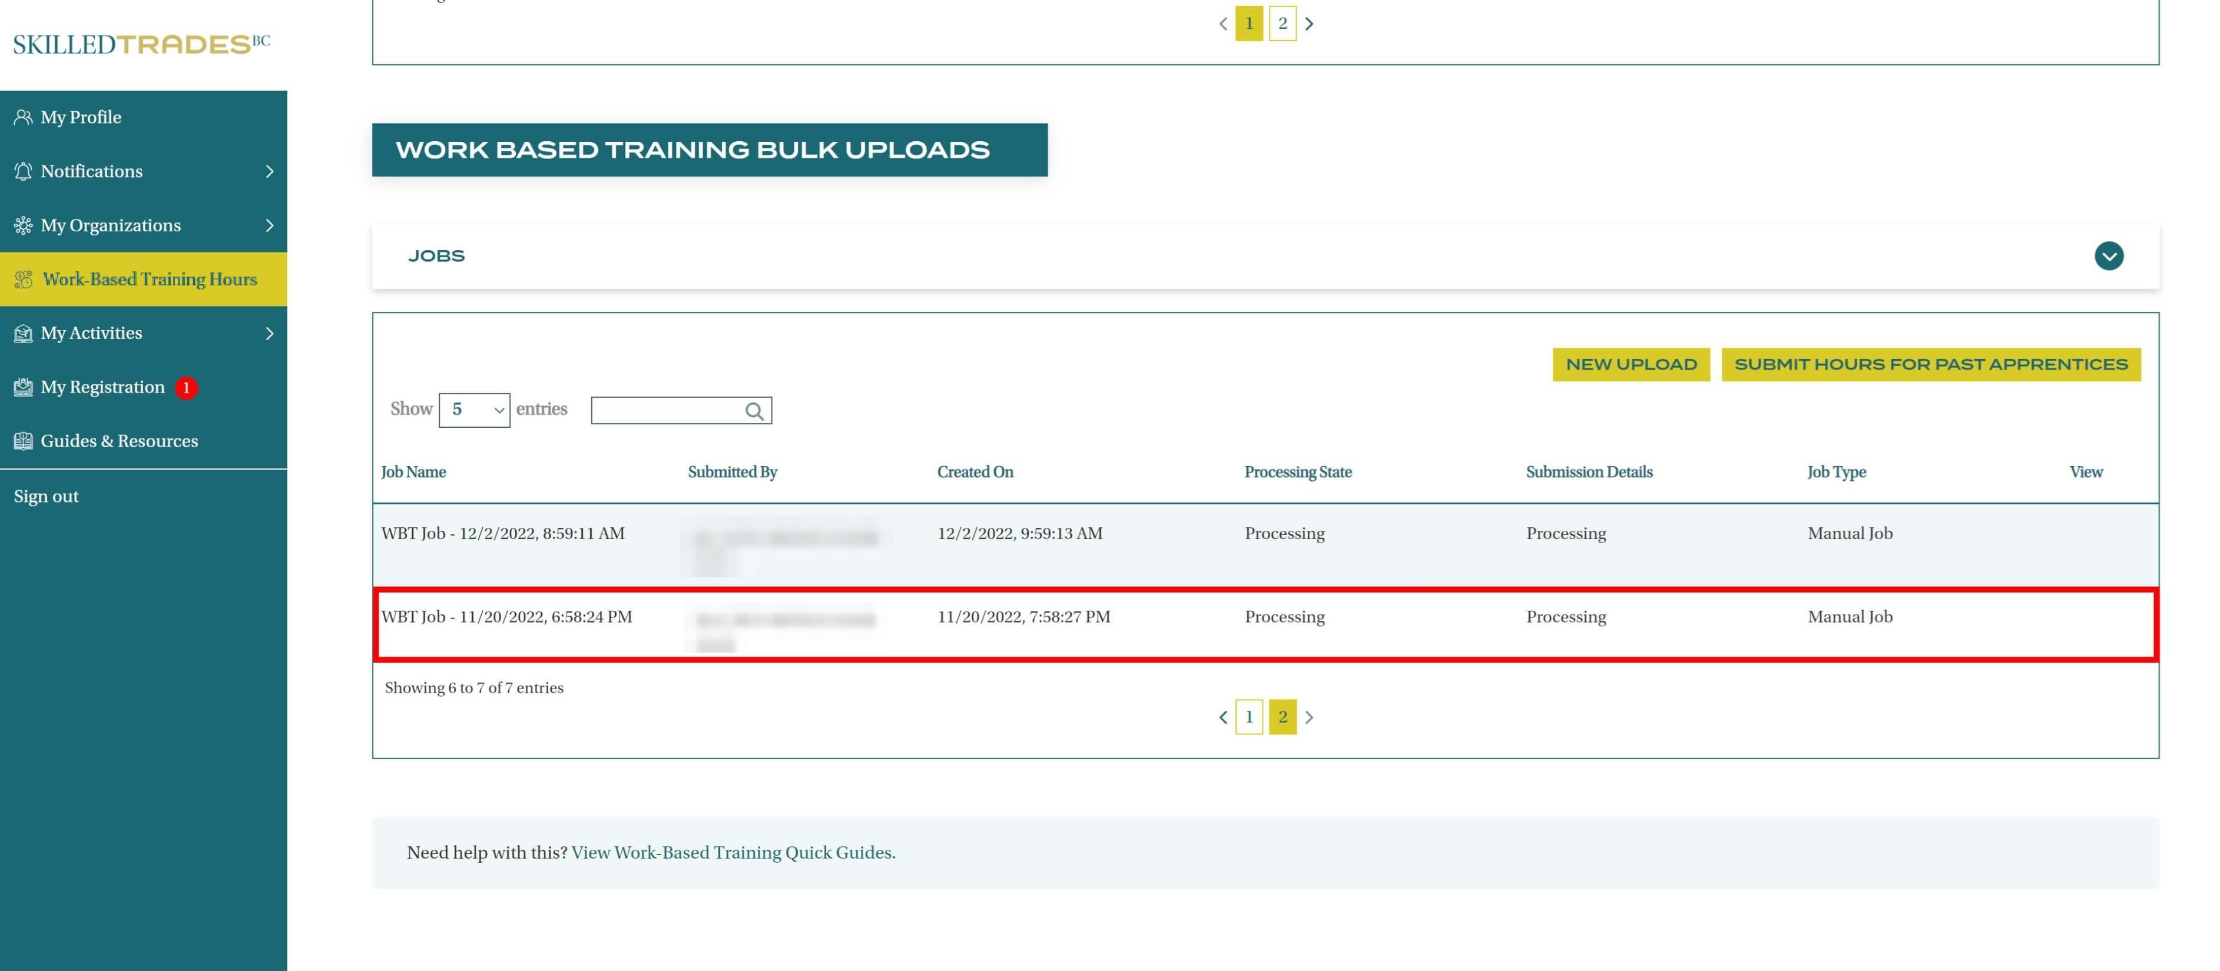Select Sign out in the sidebar

pyautogui.click(x=47, y=496)
